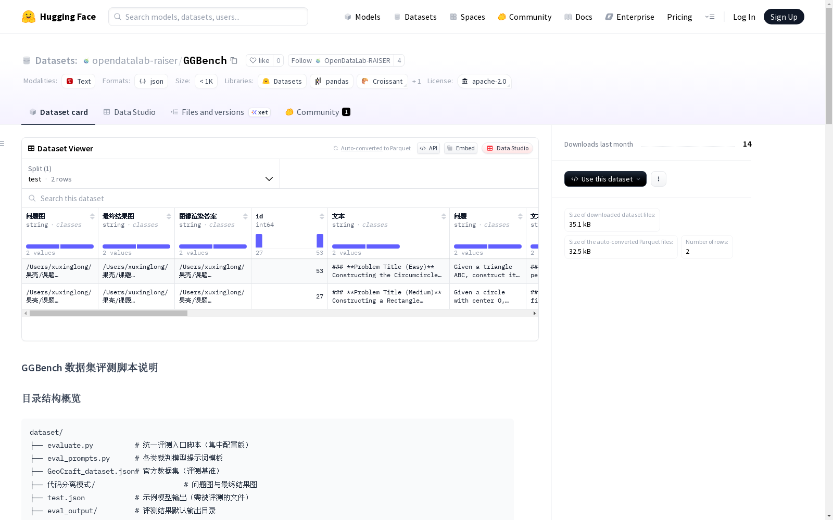Click the page vertical scrollbar
Screen dimensions: 833x520
coord(829,65)
